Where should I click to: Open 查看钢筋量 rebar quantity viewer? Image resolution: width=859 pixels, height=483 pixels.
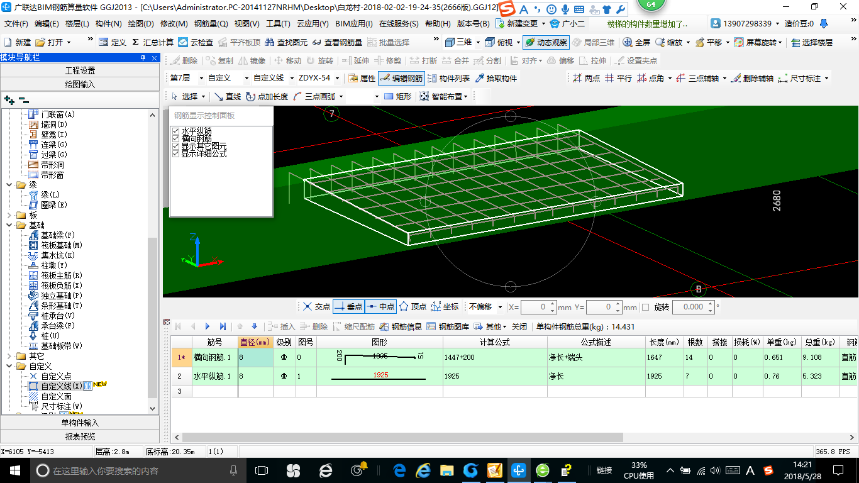[x=336, y=42]
